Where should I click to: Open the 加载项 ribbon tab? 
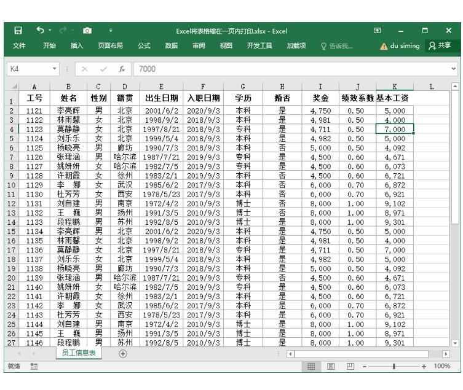tap(296, 45)
